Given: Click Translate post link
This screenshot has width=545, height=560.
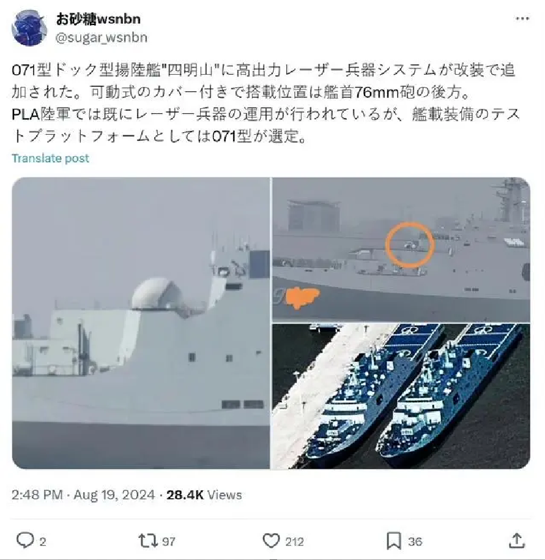Looking at the screenshot, I should pyautogui.click(x=50, y=159).
